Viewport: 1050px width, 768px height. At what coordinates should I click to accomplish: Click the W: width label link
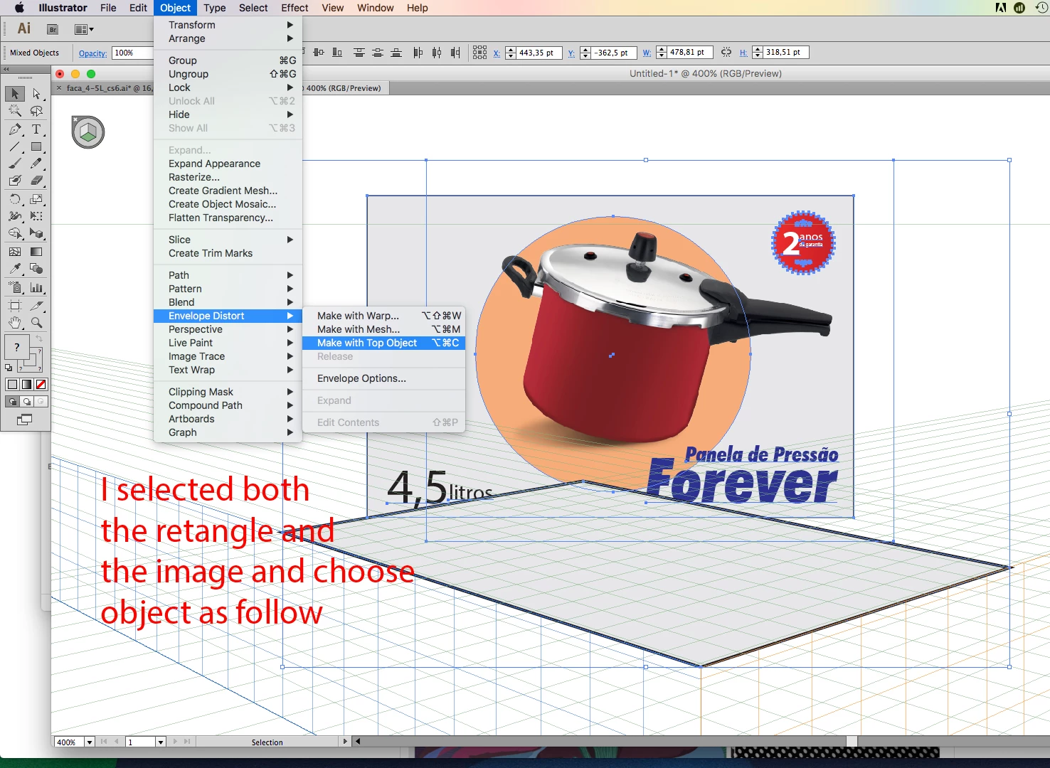pos(647,53)
